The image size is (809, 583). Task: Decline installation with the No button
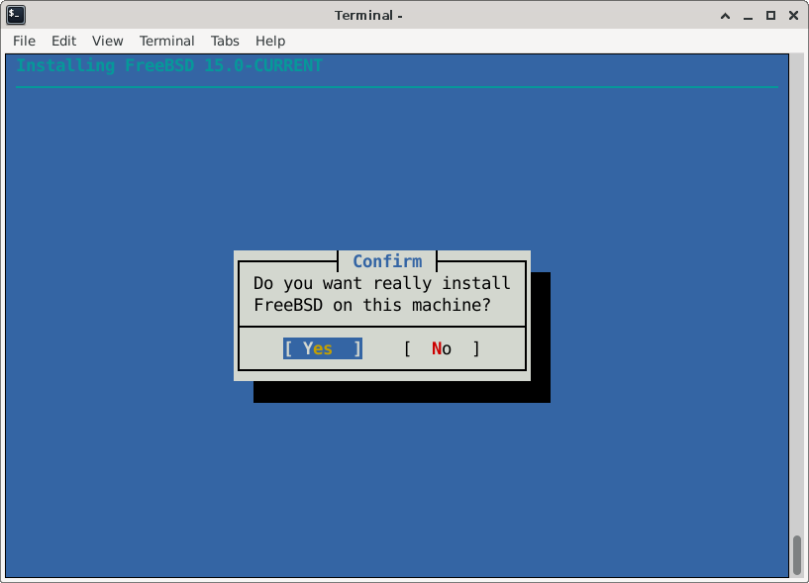coord(442,348)
